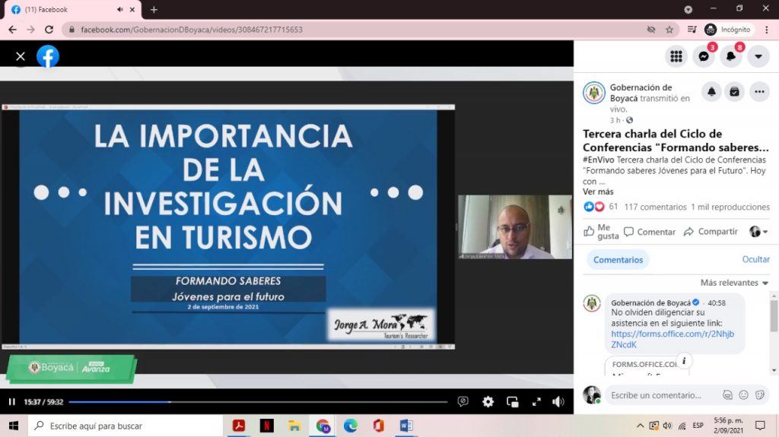Expand post description with Ver más
This screenshot has width=779, height=437.
coord(598,192)
